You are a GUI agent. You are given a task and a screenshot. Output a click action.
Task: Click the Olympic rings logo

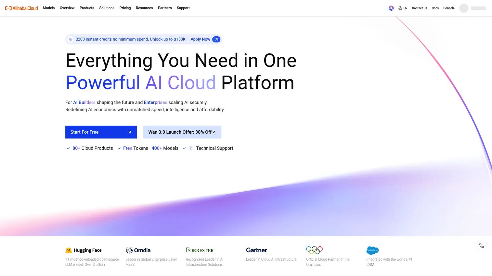314,250
